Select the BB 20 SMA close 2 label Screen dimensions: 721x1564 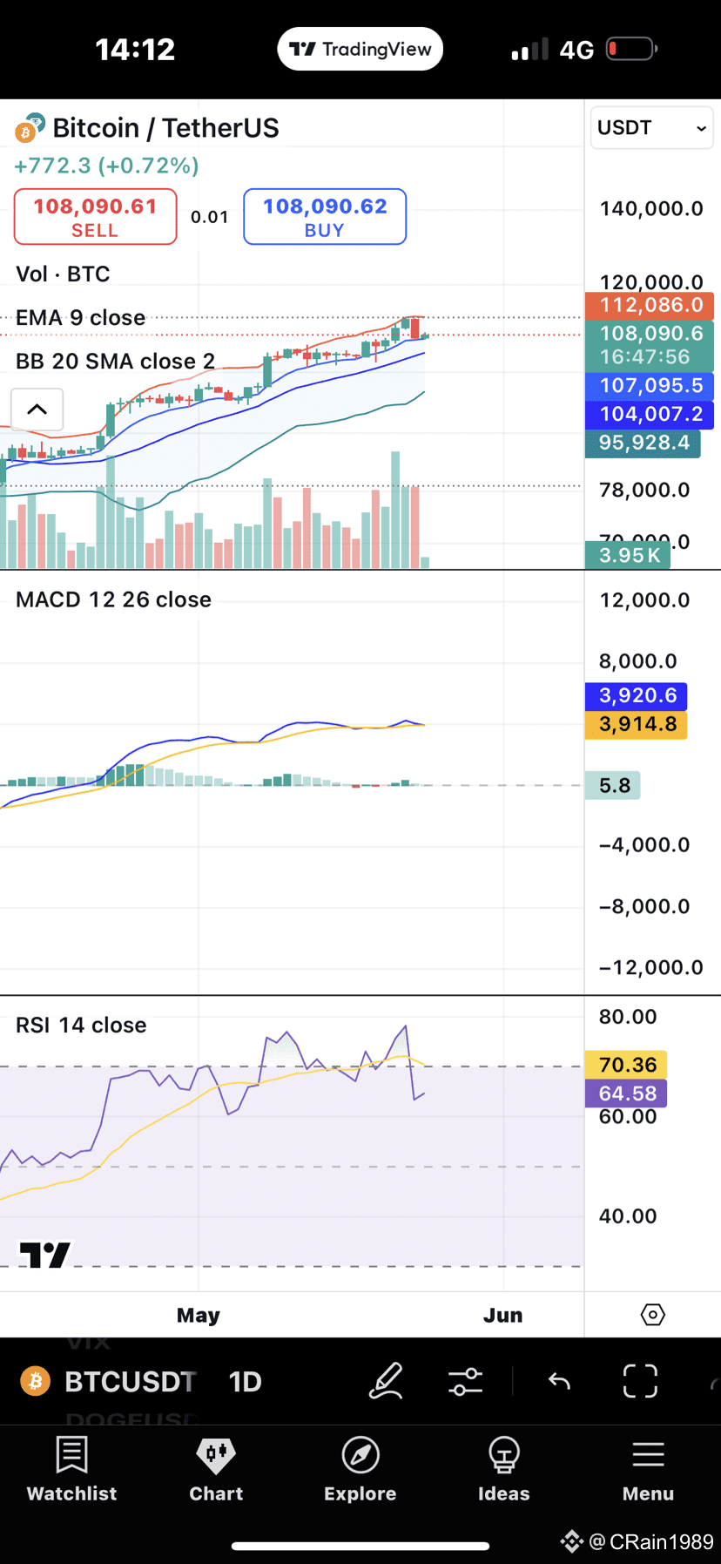115,361
